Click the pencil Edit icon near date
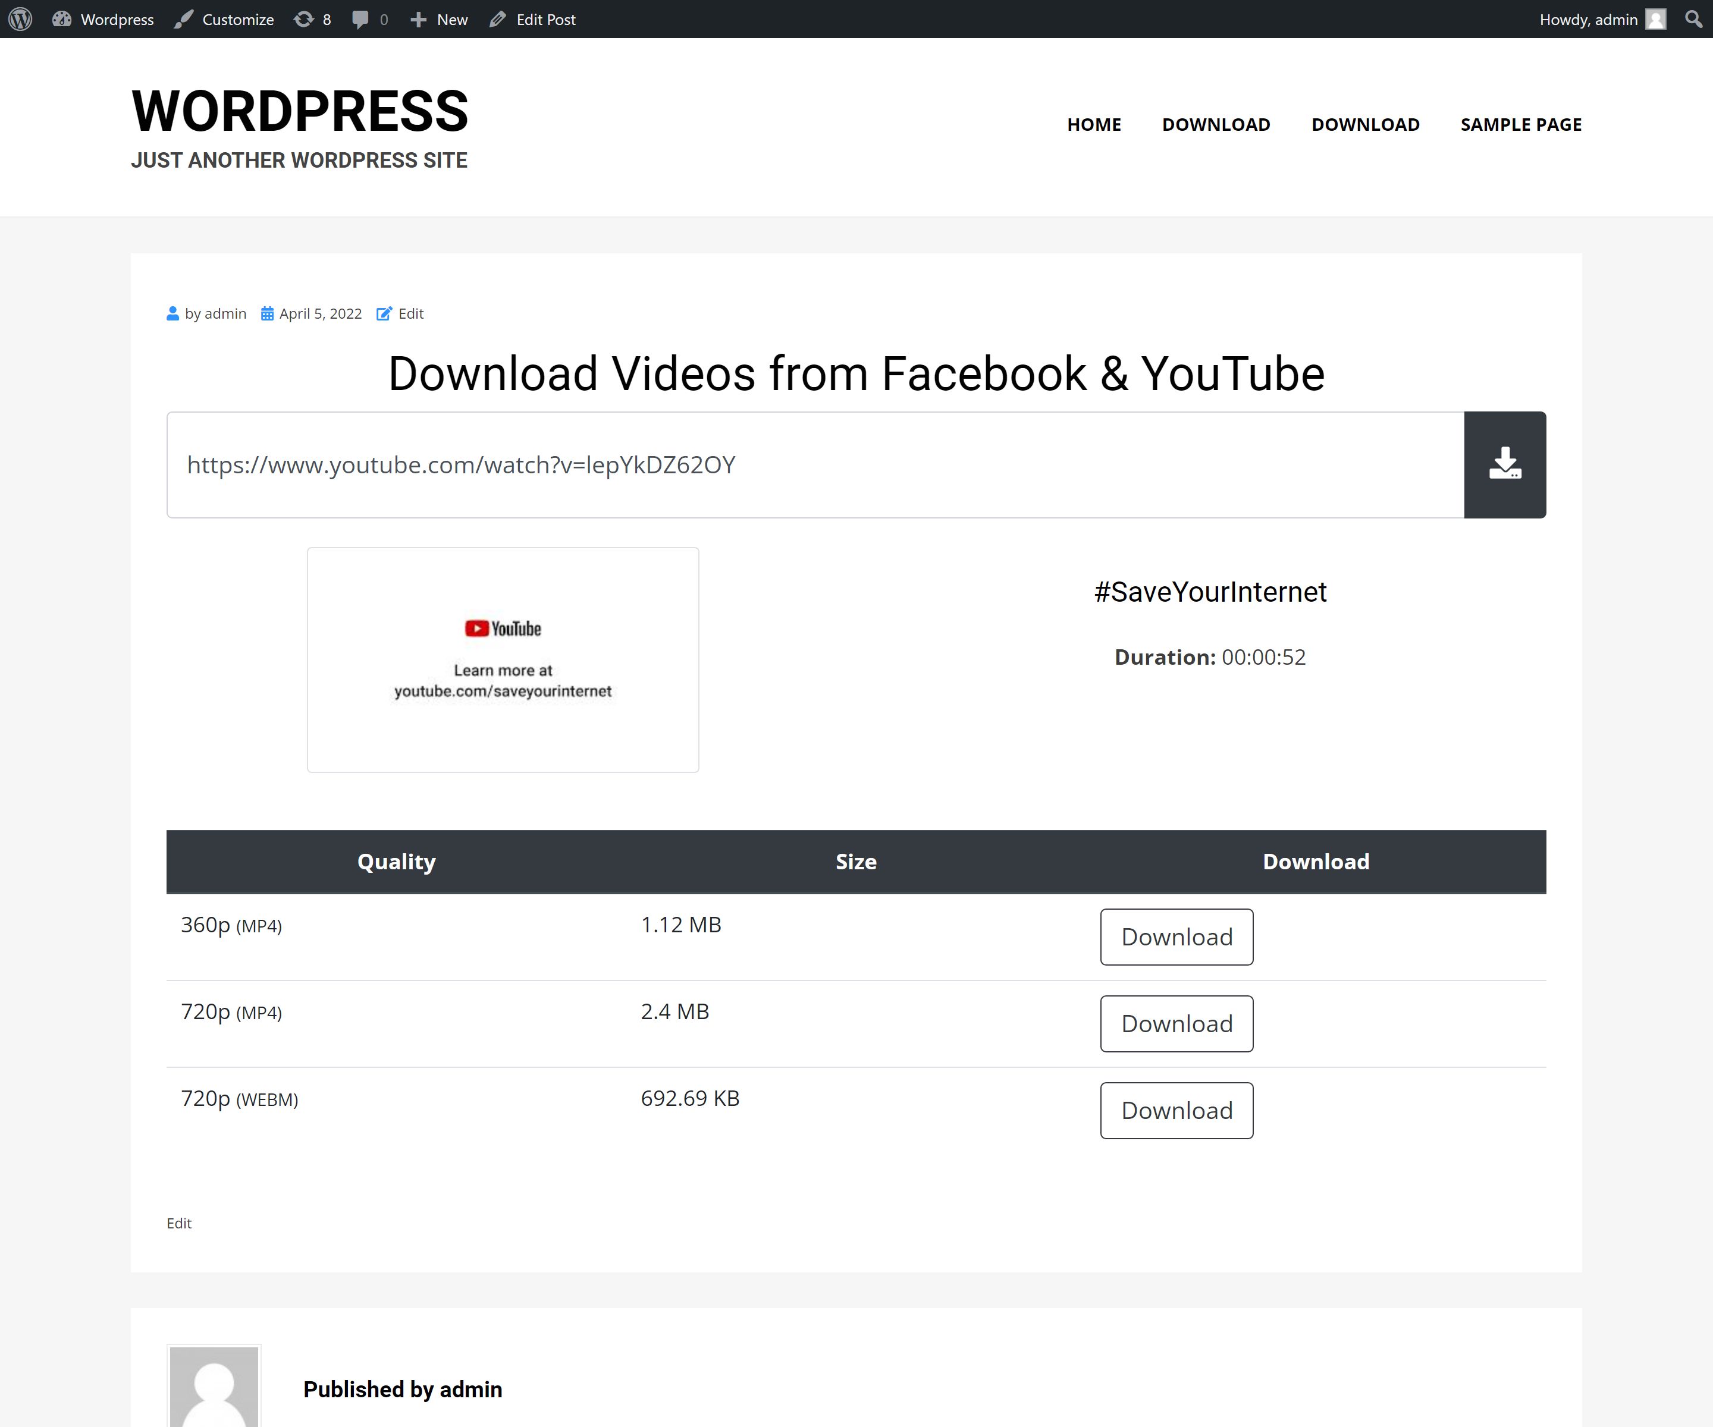 point(384,314)
